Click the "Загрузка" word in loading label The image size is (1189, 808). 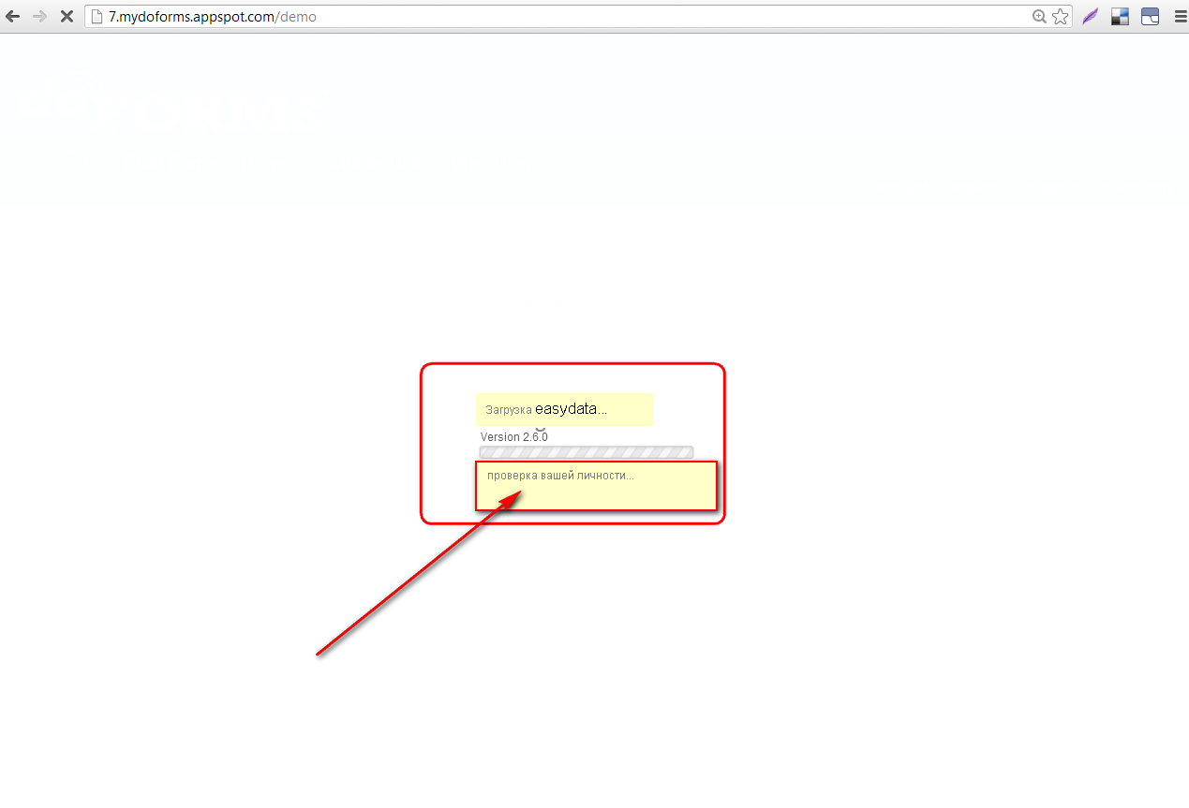508,410
